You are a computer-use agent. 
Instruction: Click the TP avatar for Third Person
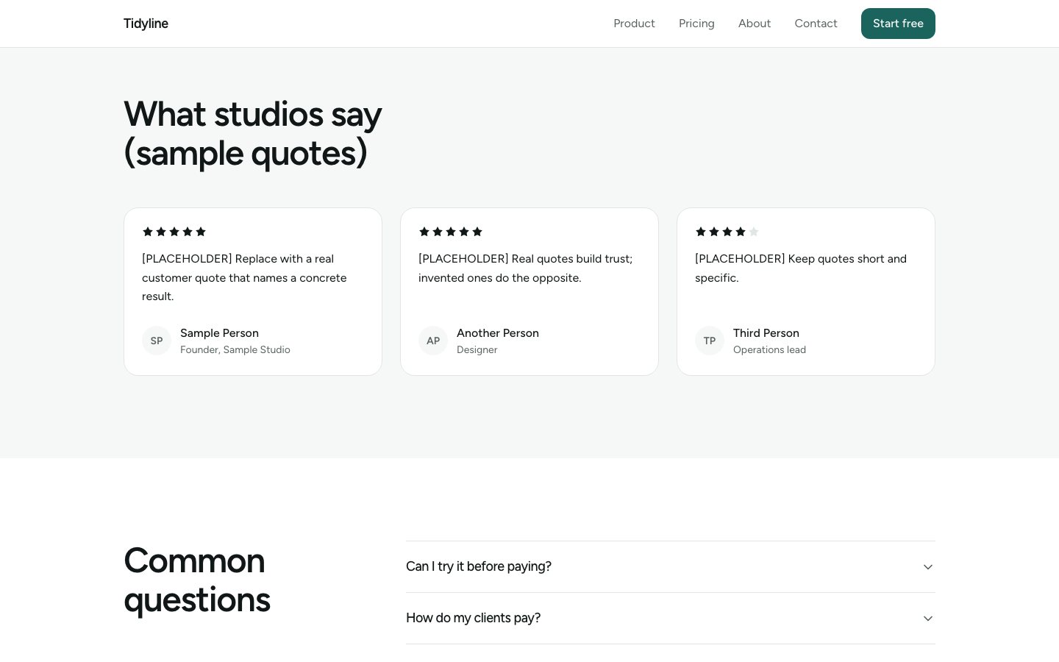[710, 341]
